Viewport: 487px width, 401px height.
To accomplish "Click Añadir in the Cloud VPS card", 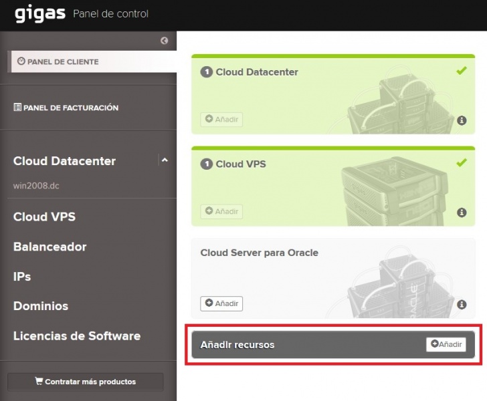I will [x=221, y=212].
